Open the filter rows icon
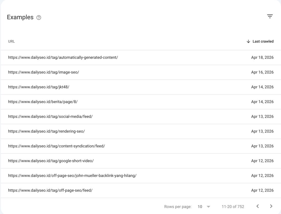The width and height of the screenshot is (281, 214). [x=270, y=16]
